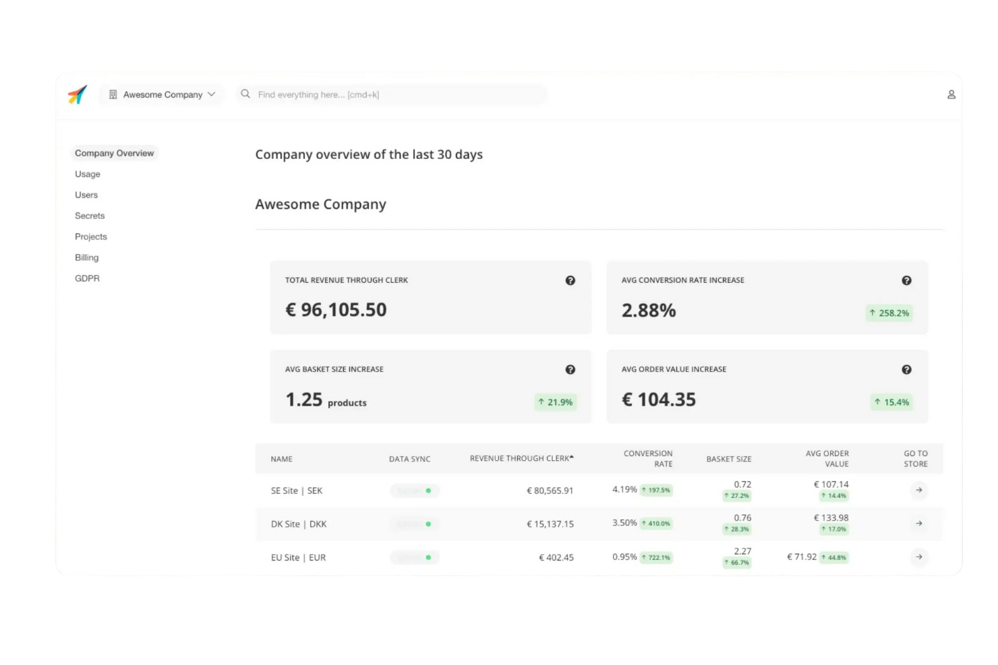Open the user profile icon top right
998x665 pixels.
pyautogui.click(x=951, y=94)
